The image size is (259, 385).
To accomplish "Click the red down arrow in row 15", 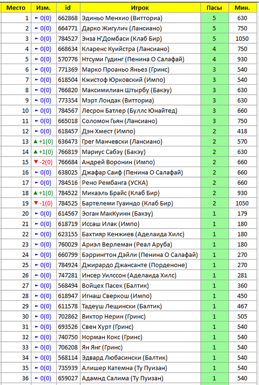I will pyautogui.click(x=36, y=162).
